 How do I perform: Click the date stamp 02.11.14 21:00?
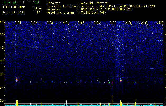click(13, 12)
